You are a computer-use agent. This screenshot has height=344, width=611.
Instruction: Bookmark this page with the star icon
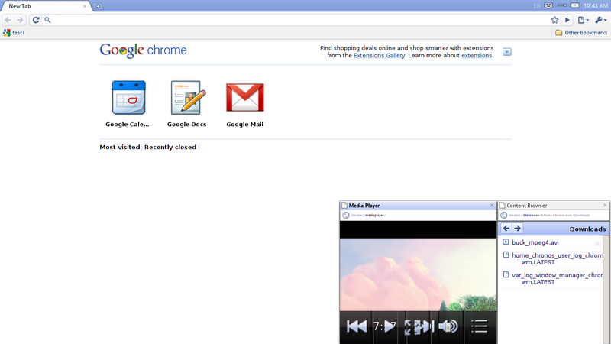coord(554,20)
